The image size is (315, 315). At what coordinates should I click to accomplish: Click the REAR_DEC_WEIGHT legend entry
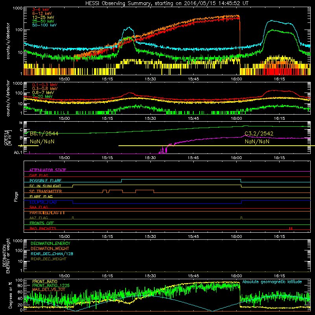[x=48, y=259]
